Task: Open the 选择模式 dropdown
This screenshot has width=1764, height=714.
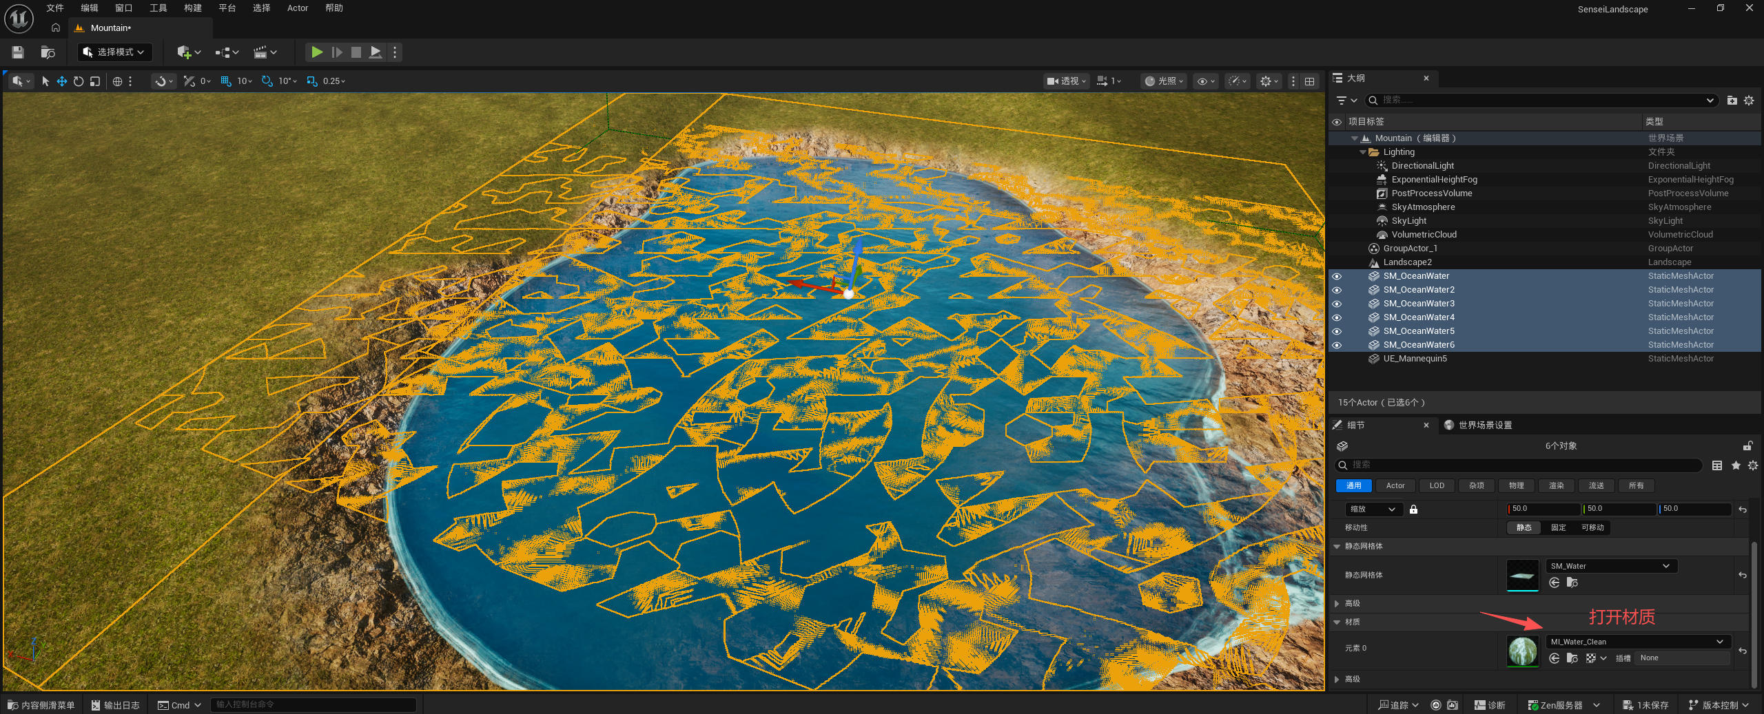Action: pos(114,52)
